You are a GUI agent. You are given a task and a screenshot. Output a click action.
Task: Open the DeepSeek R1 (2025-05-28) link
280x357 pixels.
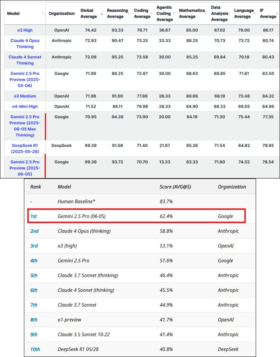[x=25, y=148]
